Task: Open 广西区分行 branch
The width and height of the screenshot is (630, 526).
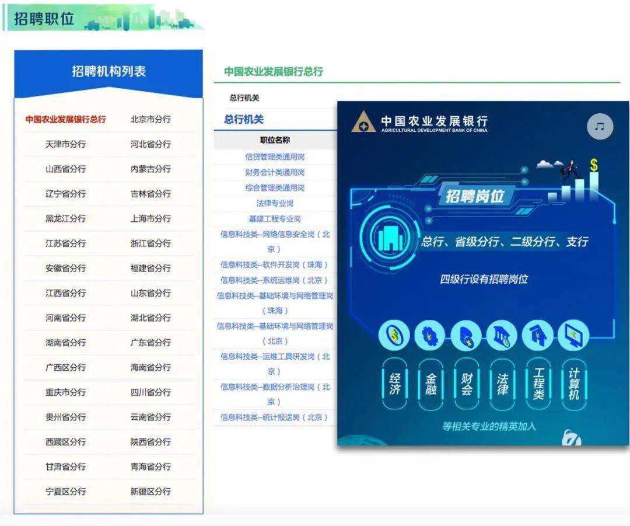Action: coord(65,368)
